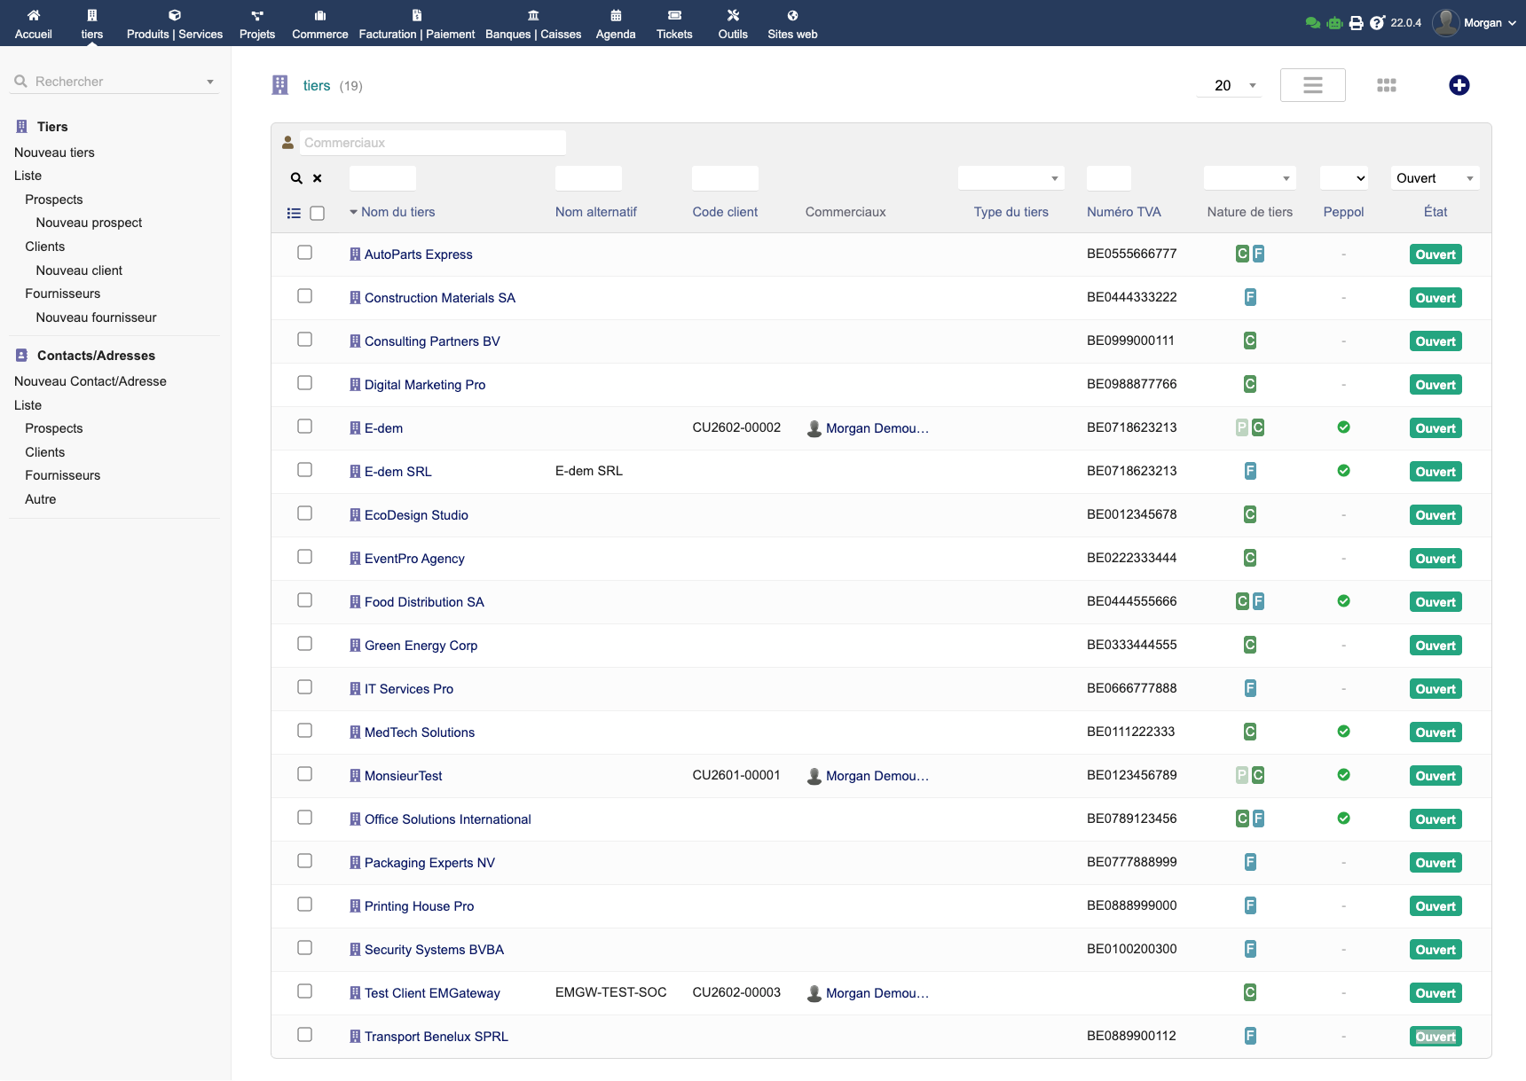Focus the Commerciaux filter input field
The height and width of the screenshot is (1081, 1526).
[x=432, y=143]
